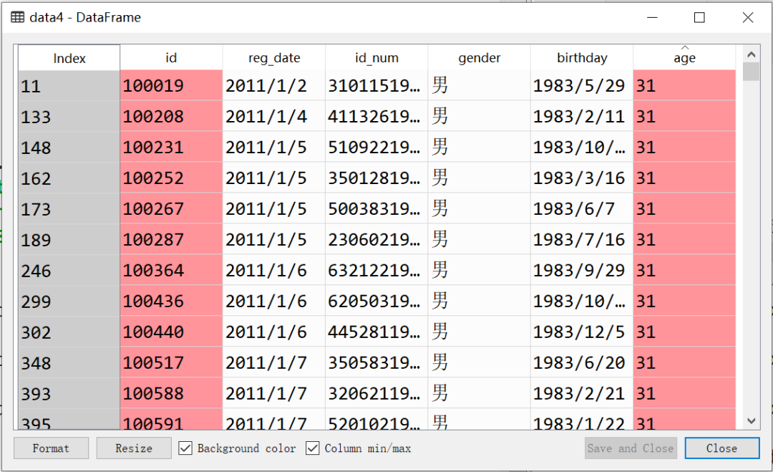Click reg_date cell 2011/1/4
Screen dimensions: 773x472
pos(274,117)
